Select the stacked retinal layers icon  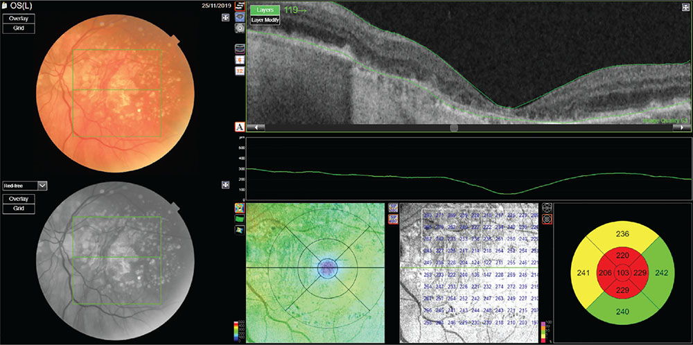tap(240, 48)
